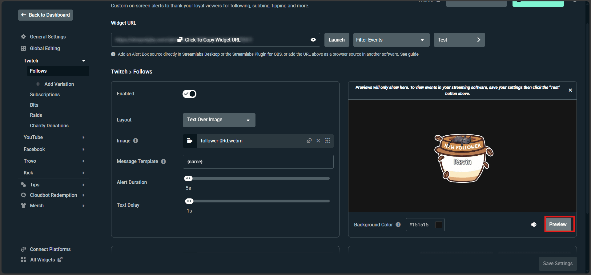This screenshot has width=591, height=275.
Task: Click To Copy Widget URL field
Action: coord(215,40)
